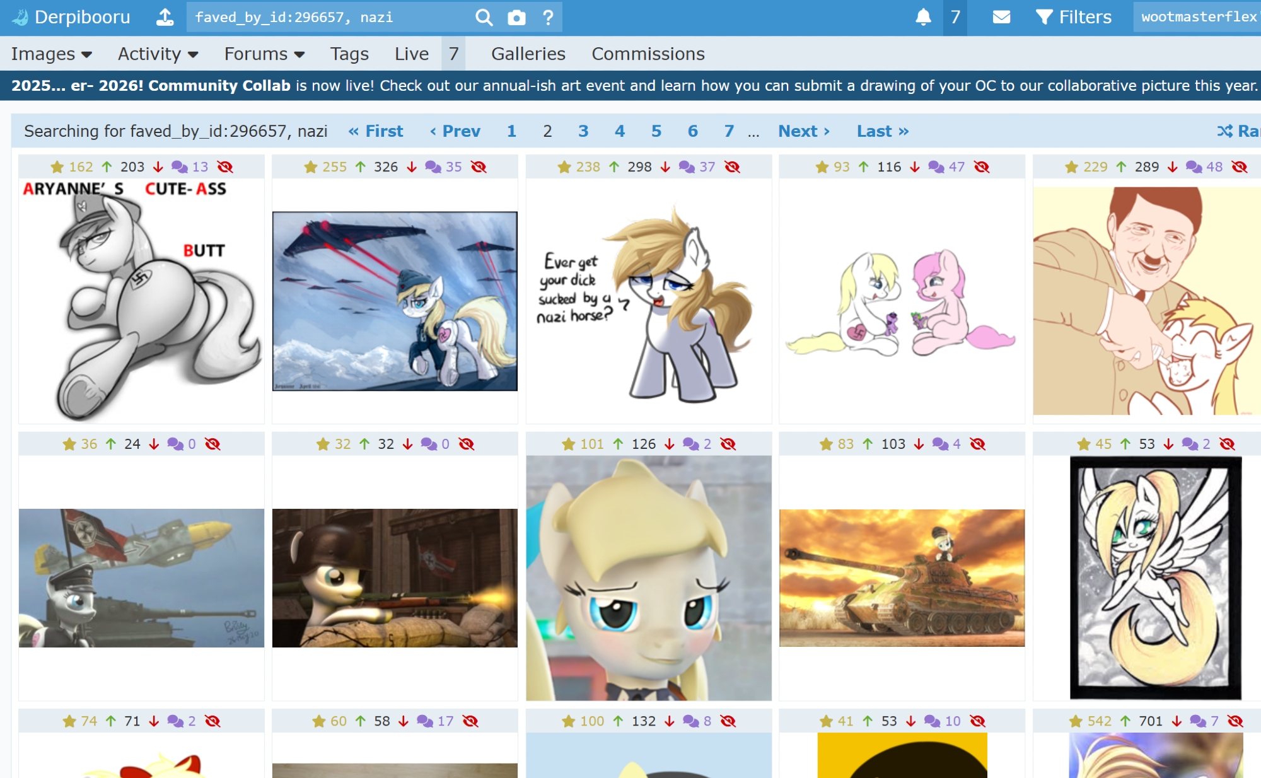Expand the Forums dropdown menu

click(264, 54)
